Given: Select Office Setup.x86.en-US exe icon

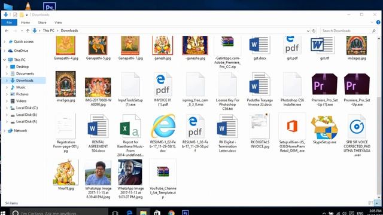Looking at the screenshot, I should tap(292, 126).
